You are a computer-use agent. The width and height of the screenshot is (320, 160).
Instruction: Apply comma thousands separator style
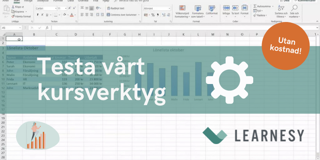[x=158, y=15]
